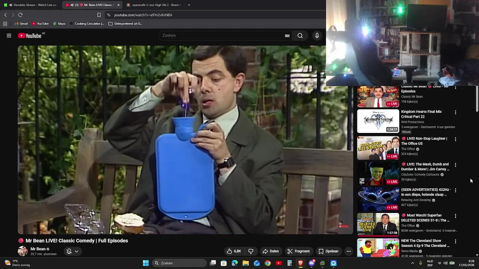Click the Fragment clip button

[299, 251]
